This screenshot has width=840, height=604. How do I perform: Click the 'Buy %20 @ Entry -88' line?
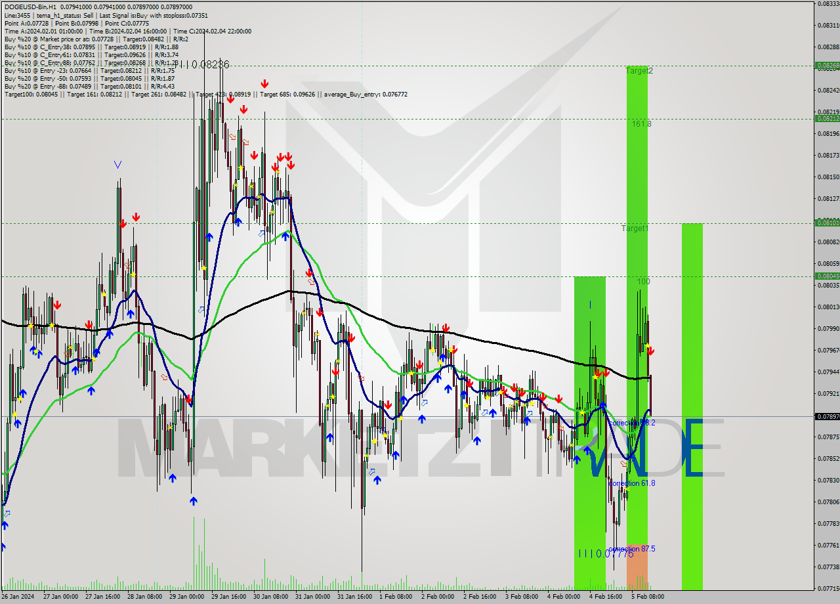[x=89, y=86]
